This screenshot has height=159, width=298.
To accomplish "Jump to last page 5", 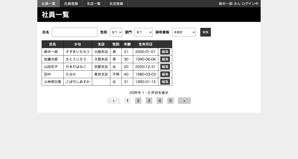I will [x=170, y=101].
